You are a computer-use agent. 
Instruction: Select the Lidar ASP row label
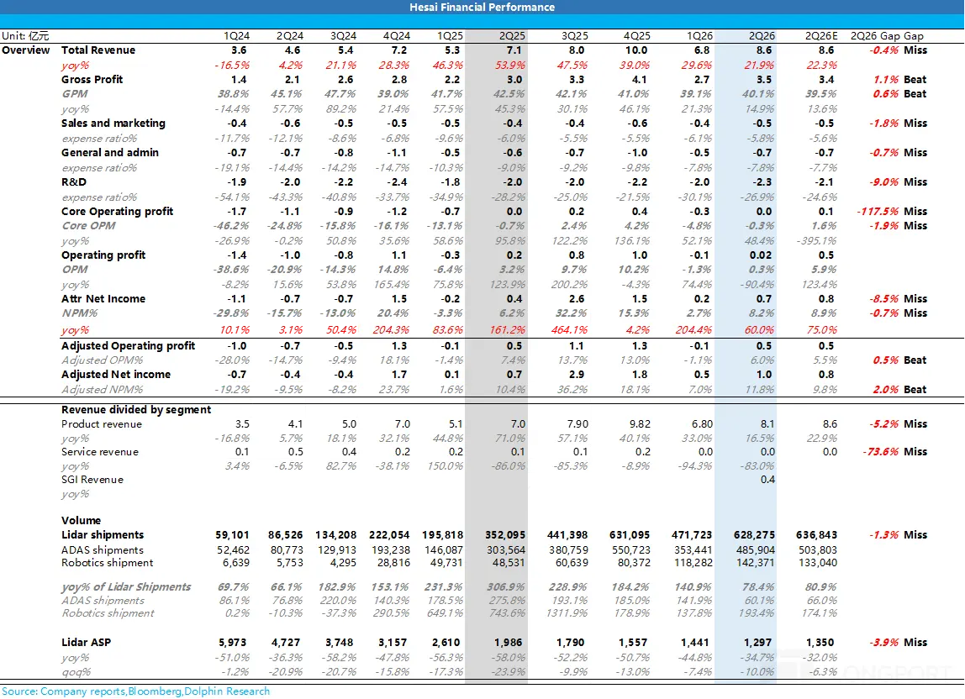(x=86, y=643)
